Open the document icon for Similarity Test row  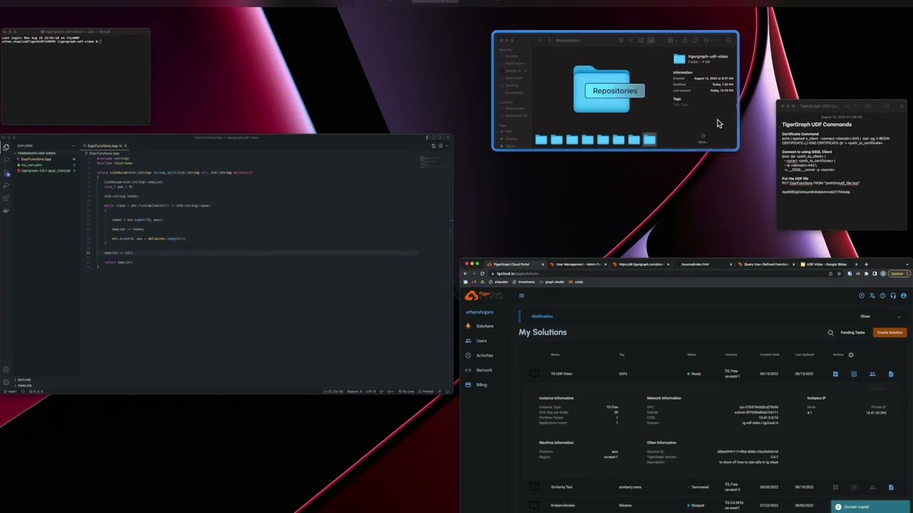coord(891,487)
